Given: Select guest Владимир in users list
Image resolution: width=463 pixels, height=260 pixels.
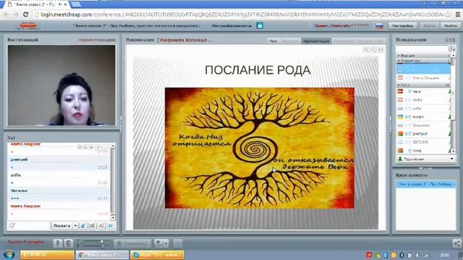Looking at the screenshot, I should click(423, 125).
